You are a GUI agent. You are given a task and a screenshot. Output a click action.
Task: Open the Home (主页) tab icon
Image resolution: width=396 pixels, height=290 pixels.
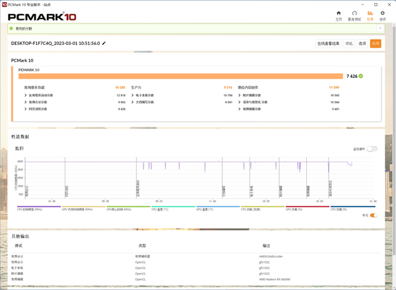(x=339, y=13)
